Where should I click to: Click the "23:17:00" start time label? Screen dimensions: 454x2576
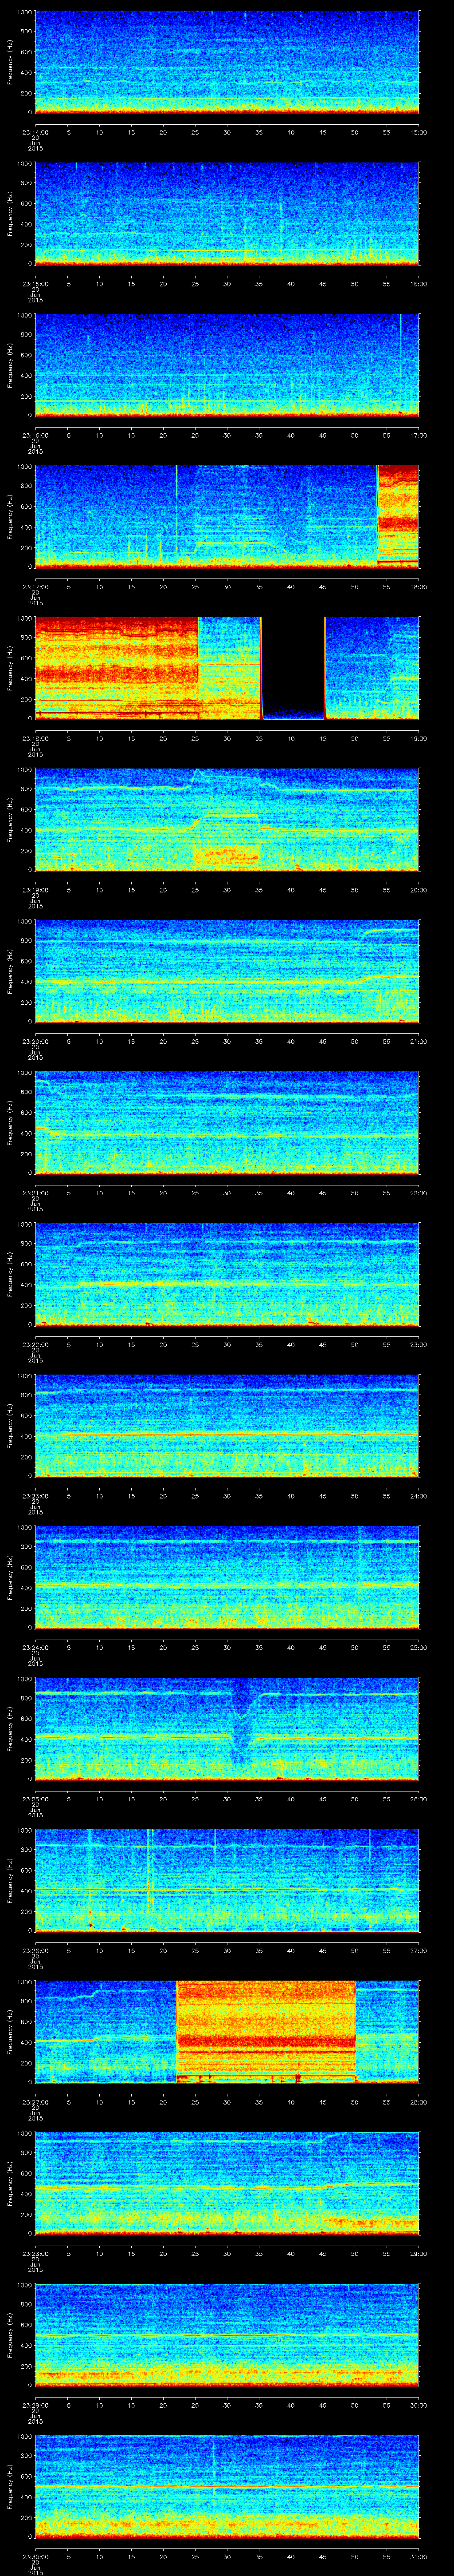tap(35, 586)
